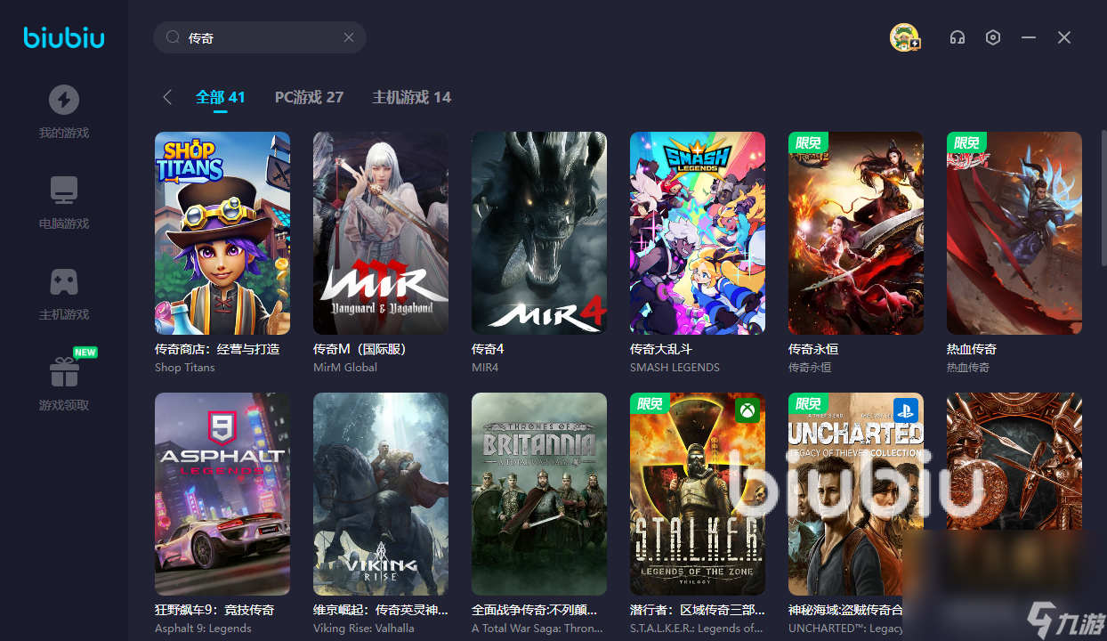Viewport: 1107px width, 641px height.
Task: Click the 潜行者：区域传奇三部 title
Action: tap(697, 610)
